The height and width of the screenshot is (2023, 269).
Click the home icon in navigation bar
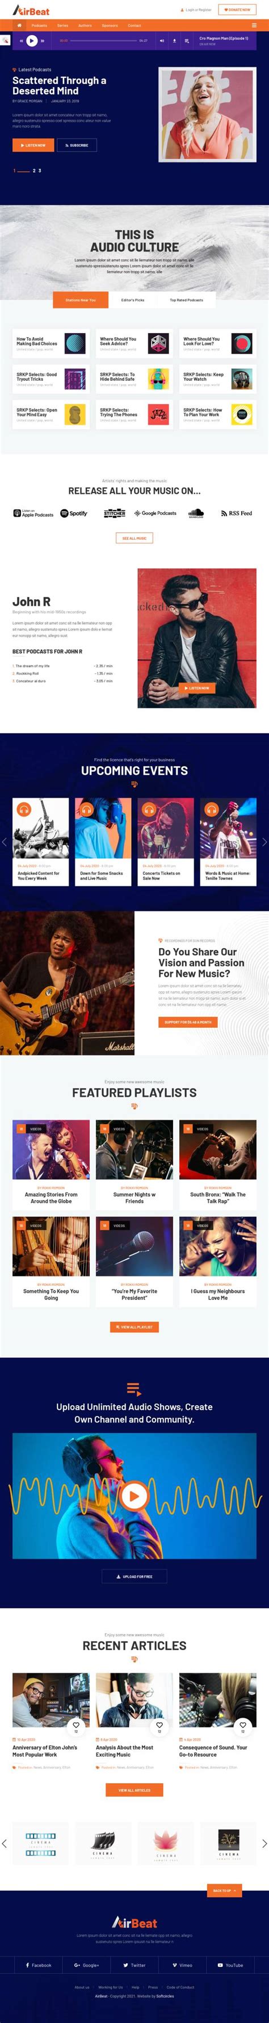tap(19, 25)
